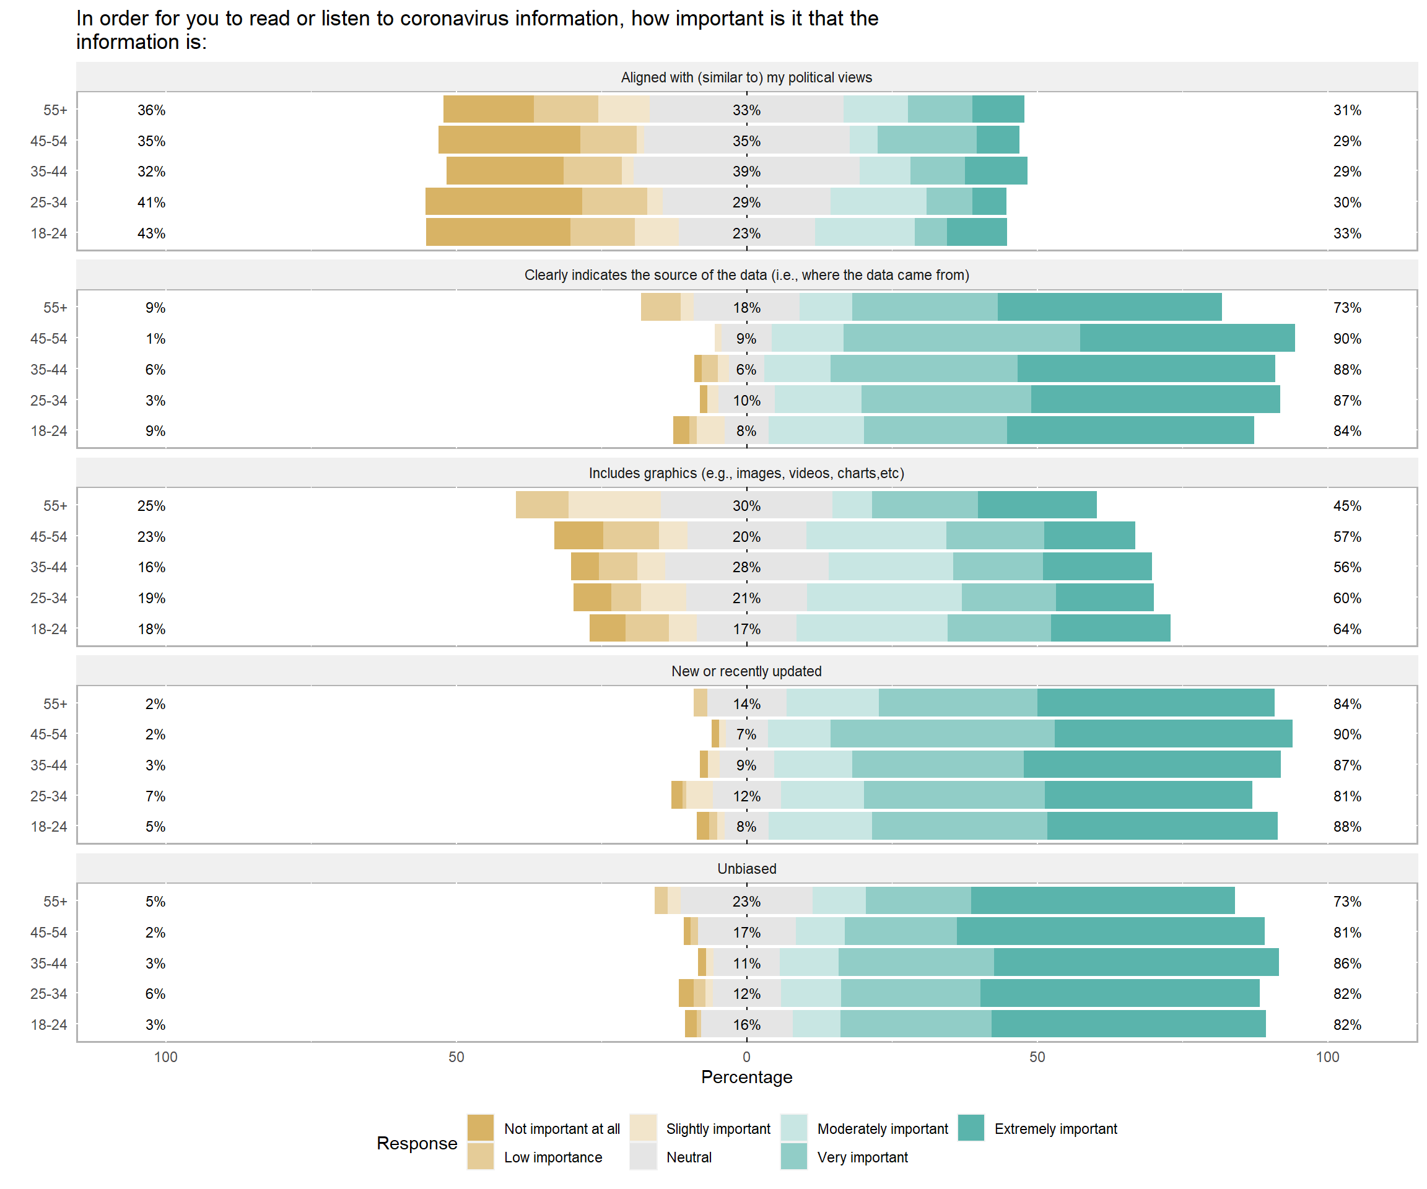Click the 'Neutral' legend swatch
The width and height of the screenshot is (1427, 1189).
point(643,1157)
